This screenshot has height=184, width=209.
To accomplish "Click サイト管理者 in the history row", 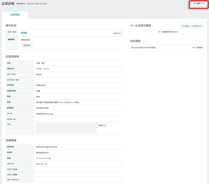I will click(197, 48).
